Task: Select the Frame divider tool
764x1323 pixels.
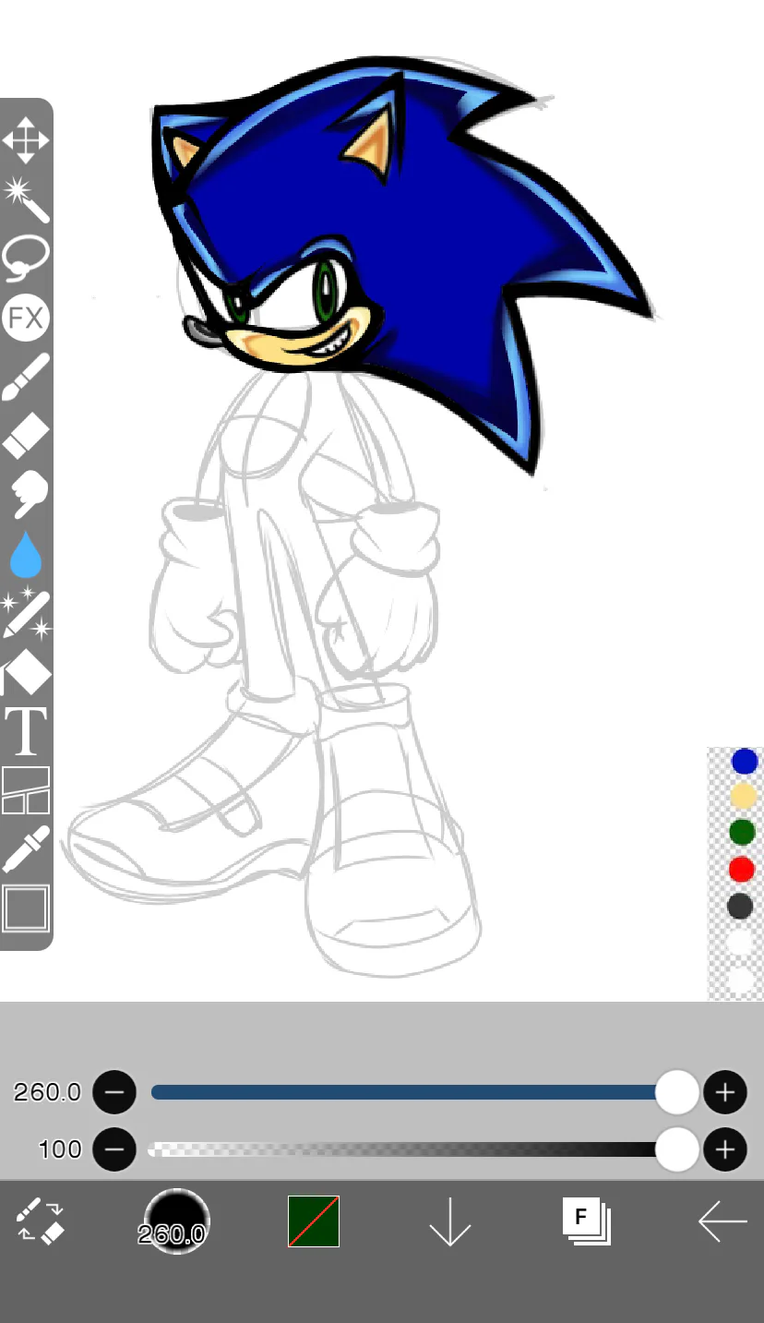Action: [x=26, y=790]
